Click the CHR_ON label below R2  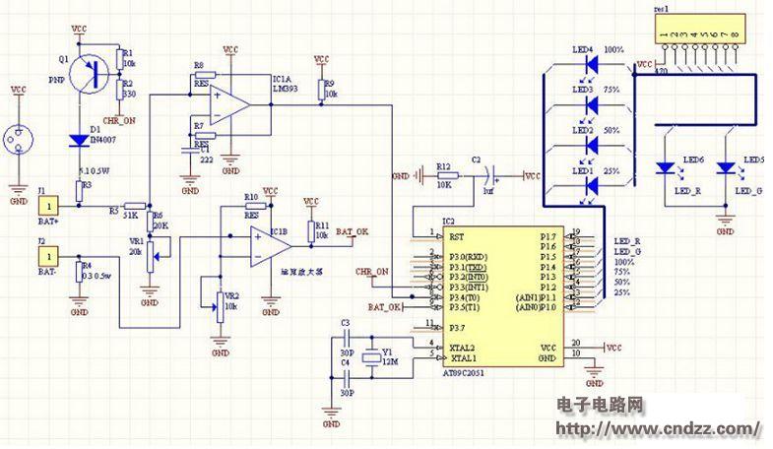[119, 121]
